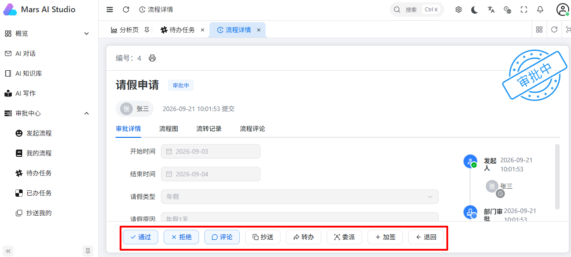The width and height of the screenshot is (571, 257).
Task: Reject with the 拒绝 button
Action: [181, 237]
